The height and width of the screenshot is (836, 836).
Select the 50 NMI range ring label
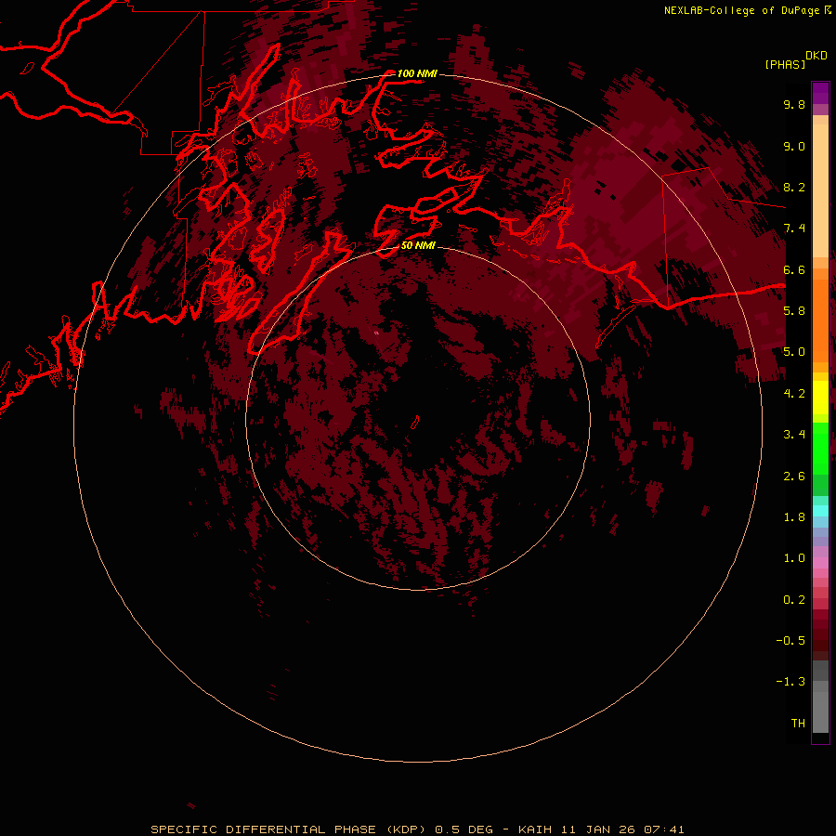click(x=418, y=245)
